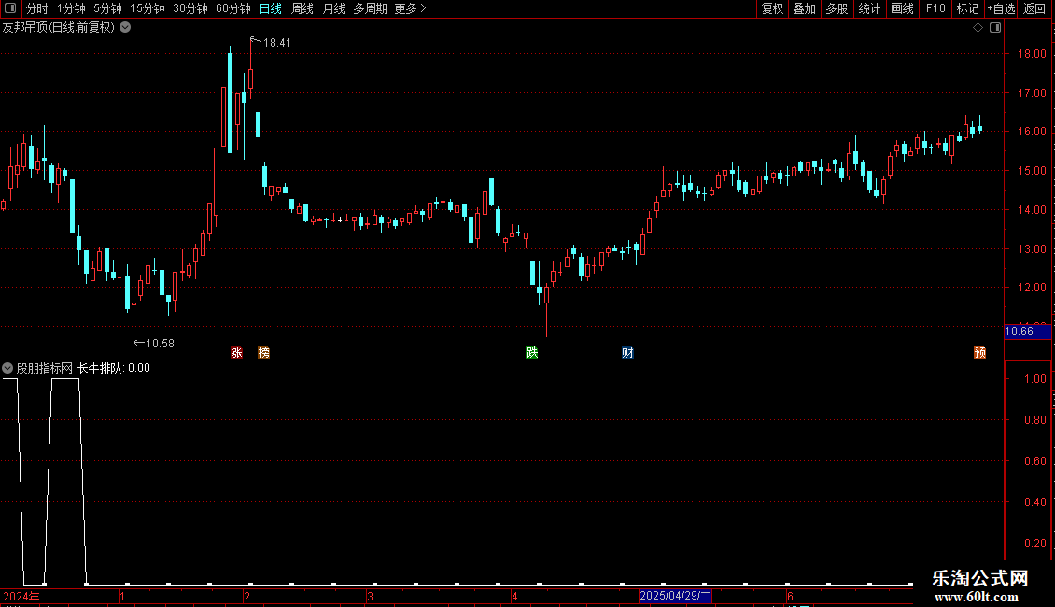Click the 友邦吊顶(日线.前复权) title
This screenshot has width=1055, height=607.
59,28
